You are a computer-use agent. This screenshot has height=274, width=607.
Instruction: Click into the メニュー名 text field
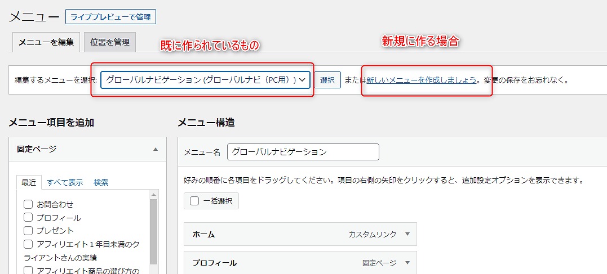click(303, 152)
